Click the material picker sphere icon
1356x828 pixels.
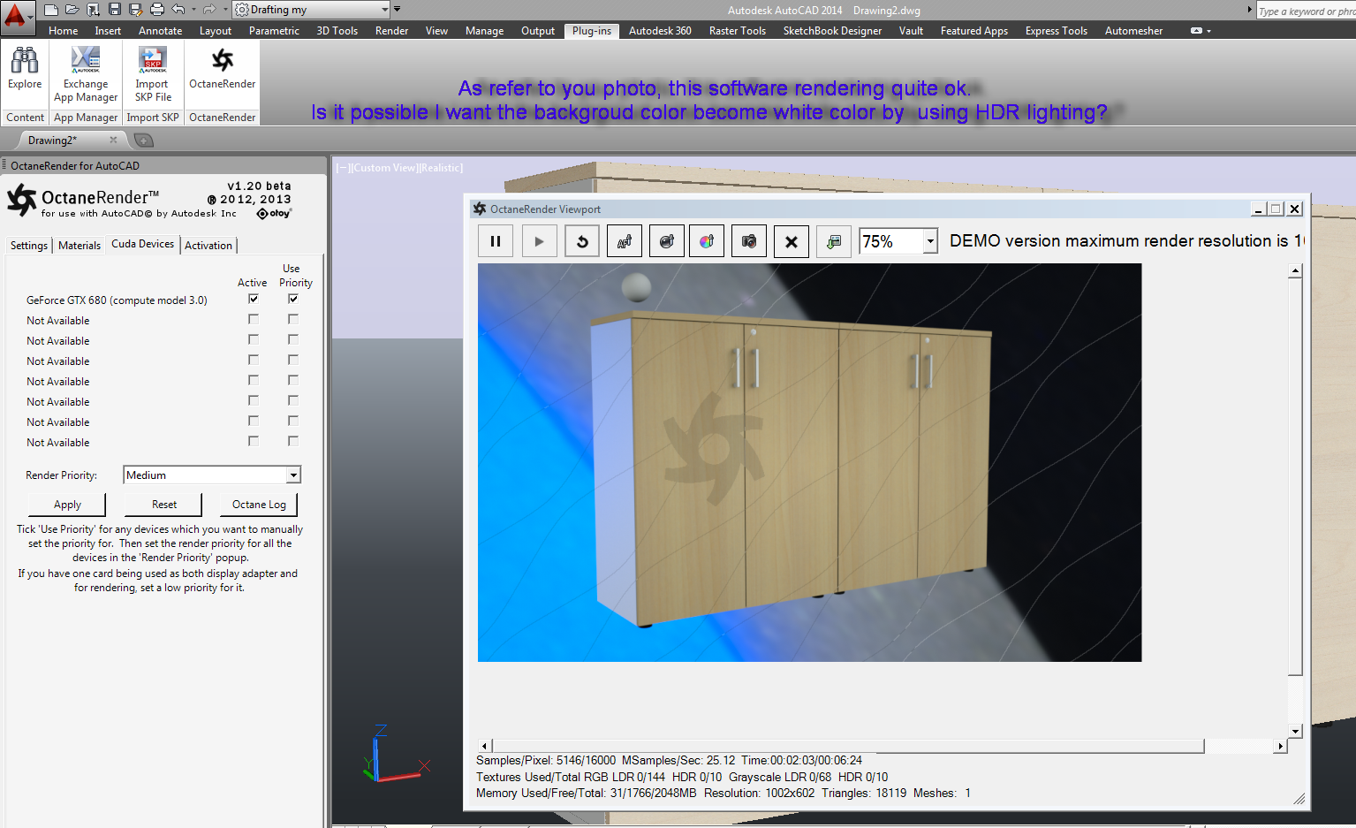click(667, 241)
